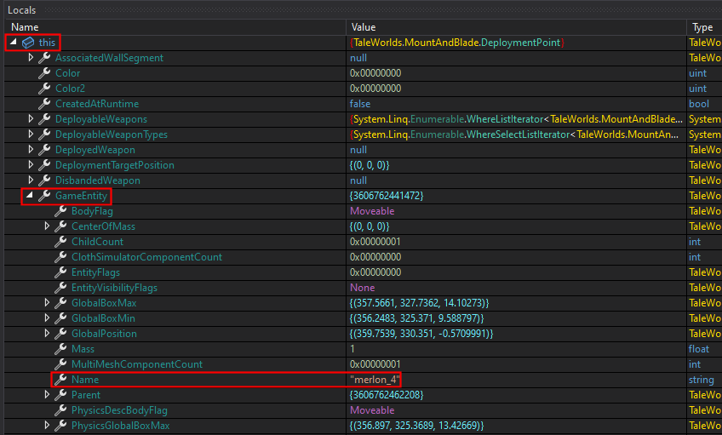Viewport: 722px width, 435px height.
Task: Collapse the GameEntity node
Action: pyautogui.click(x=30, y=195)
